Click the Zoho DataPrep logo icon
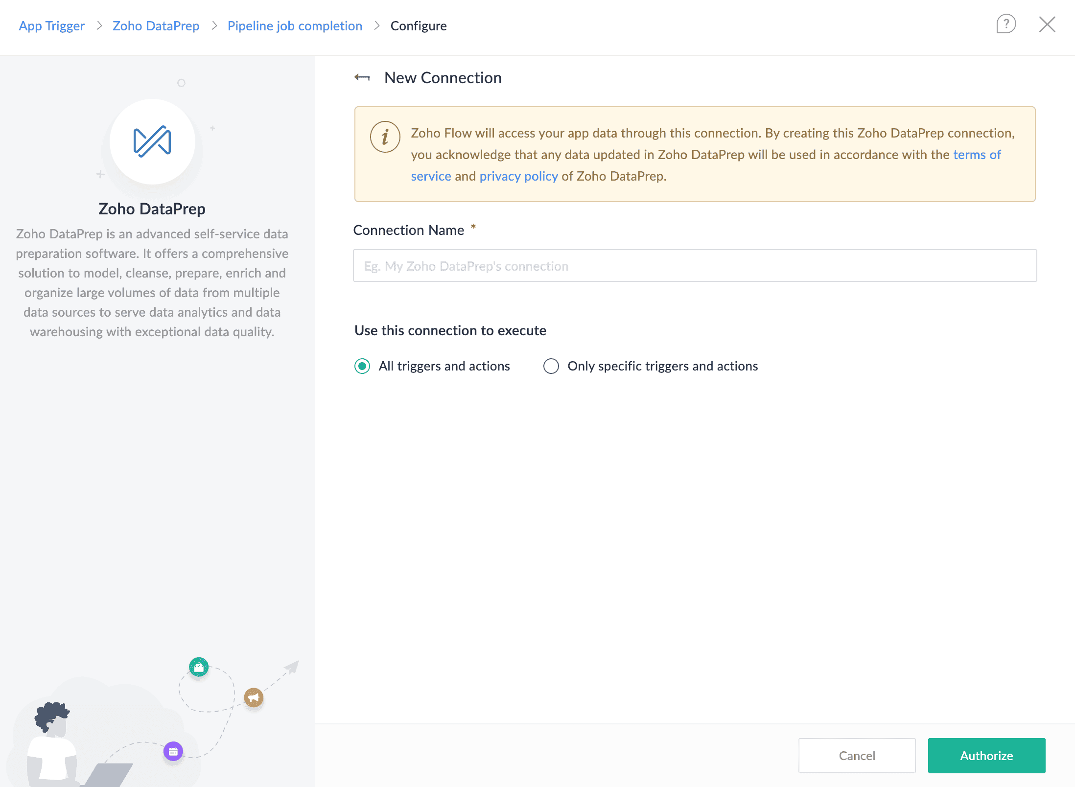This screenshot has width=1075, height=787. click(x=152, y=142)
